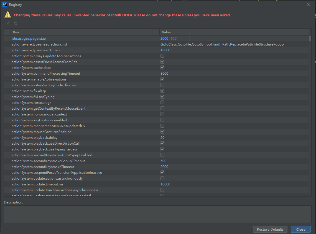Click the Close button

tap(300, 229)
